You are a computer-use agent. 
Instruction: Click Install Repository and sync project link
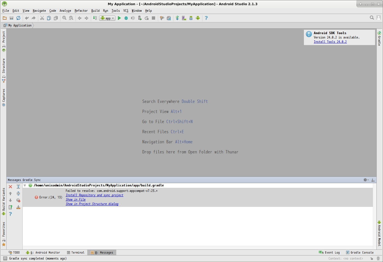(94, 195)
